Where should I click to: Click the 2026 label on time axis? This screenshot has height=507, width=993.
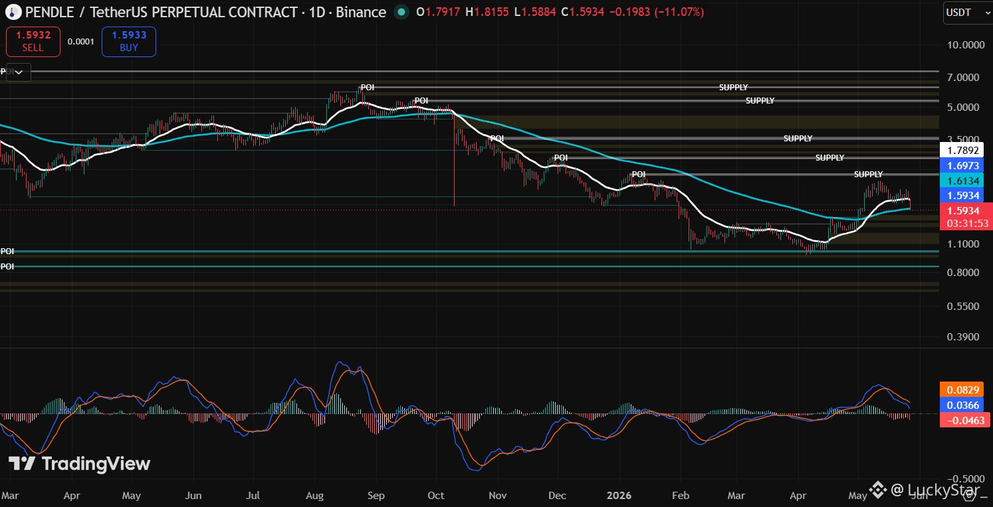619,495
